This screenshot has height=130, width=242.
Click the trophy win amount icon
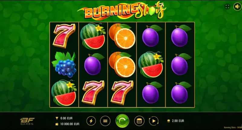coord(57,118)
